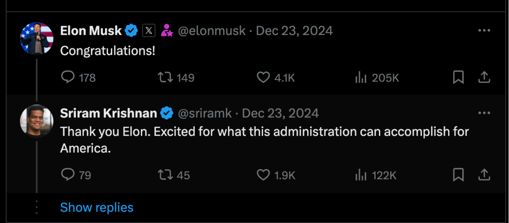Open the Sriram Krishnan display name link

click(108, 113)
